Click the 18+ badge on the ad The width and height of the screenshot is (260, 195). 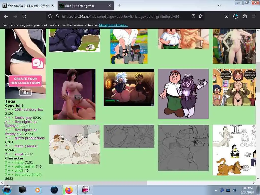[25, 93]
